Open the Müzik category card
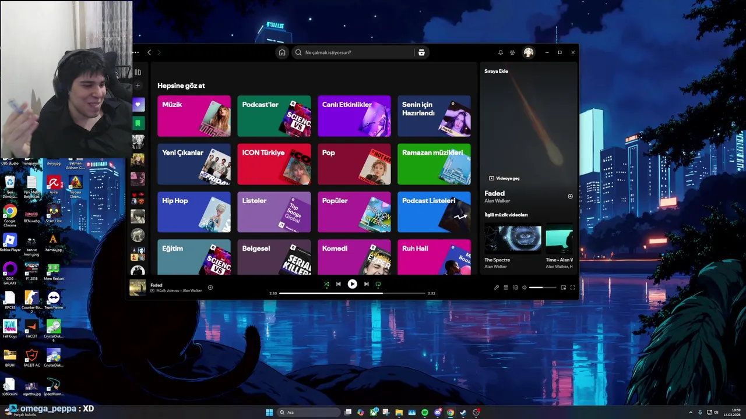The image size is (746, 419). point(194,116)
